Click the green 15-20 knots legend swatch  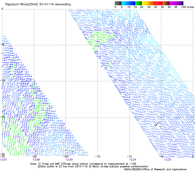click(x=139, y=3)
